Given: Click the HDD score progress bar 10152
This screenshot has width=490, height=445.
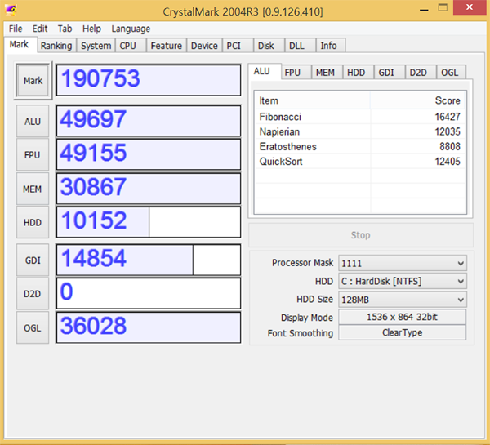Looking at the screenshot, I should point(149,222).
